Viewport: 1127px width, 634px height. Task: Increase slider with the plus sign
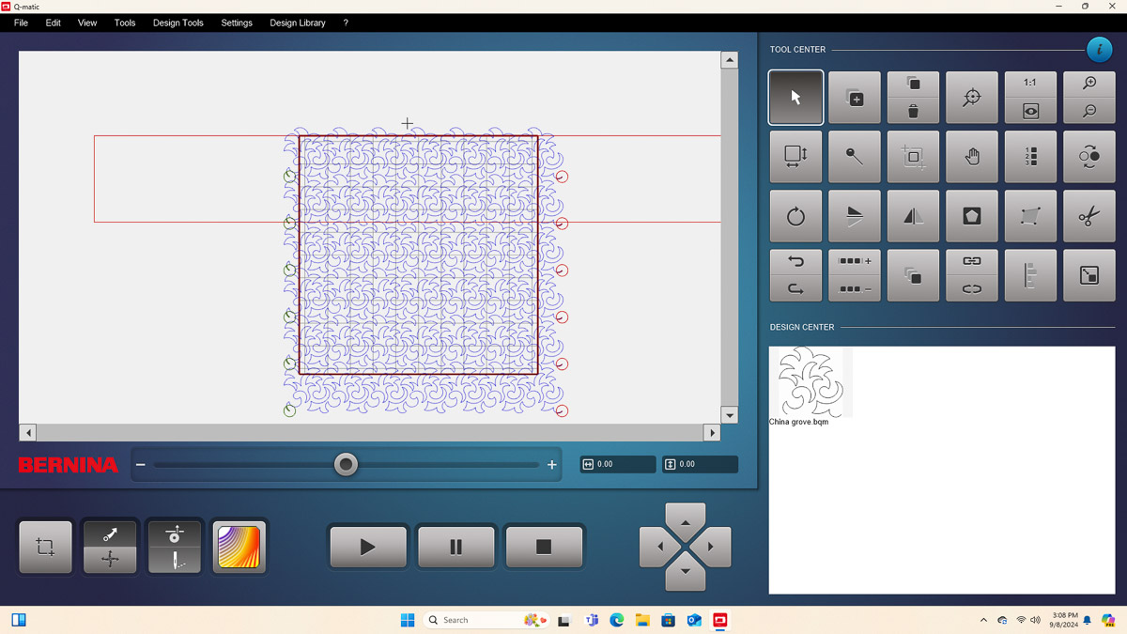click(552, 464)
